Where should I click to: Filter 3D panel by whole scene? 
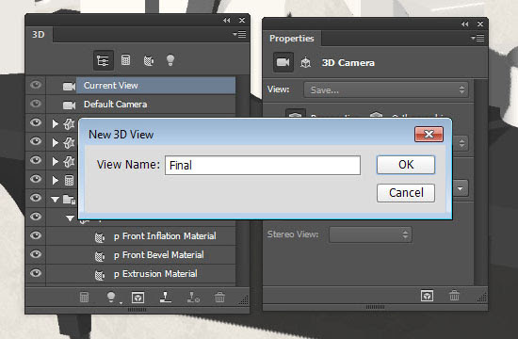point(103,60)
